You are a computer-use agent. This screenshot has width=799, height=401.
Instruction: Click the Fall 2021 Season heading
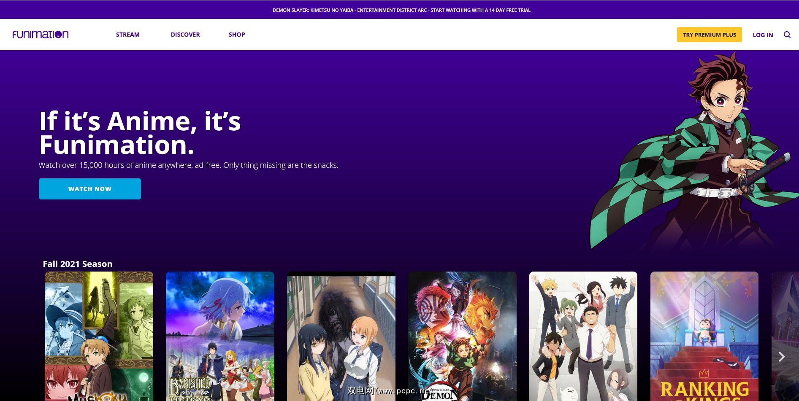pyautogui.click(x=78, y=264)
